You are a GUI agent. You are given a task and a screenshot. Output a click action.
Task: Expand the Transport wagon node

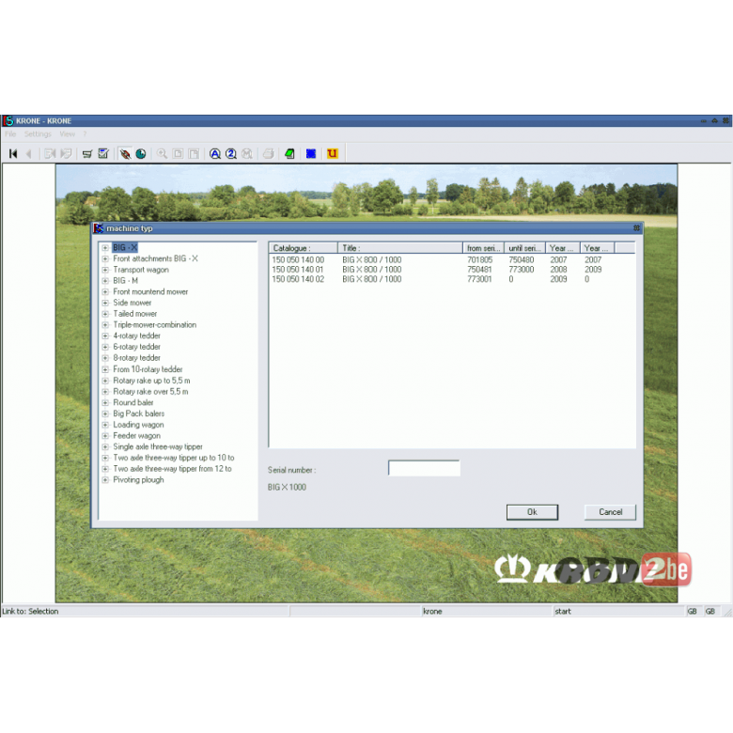coord(105,270)
